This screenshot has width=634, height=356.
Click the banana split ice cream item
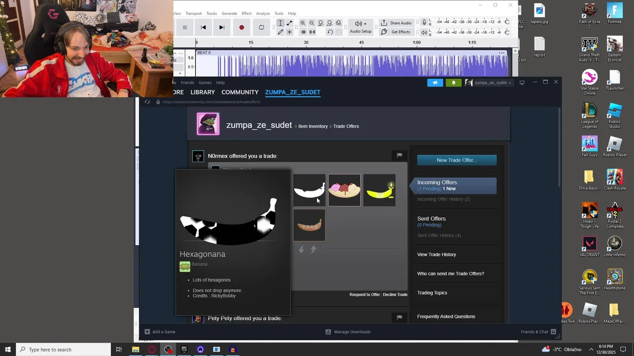(x=344, y=190)
